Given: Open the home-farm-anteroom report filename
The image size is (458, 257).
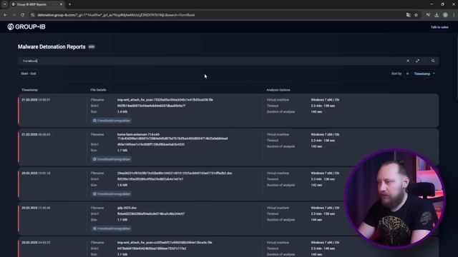Looking at the screenshot, I should [x=172, y=136].
